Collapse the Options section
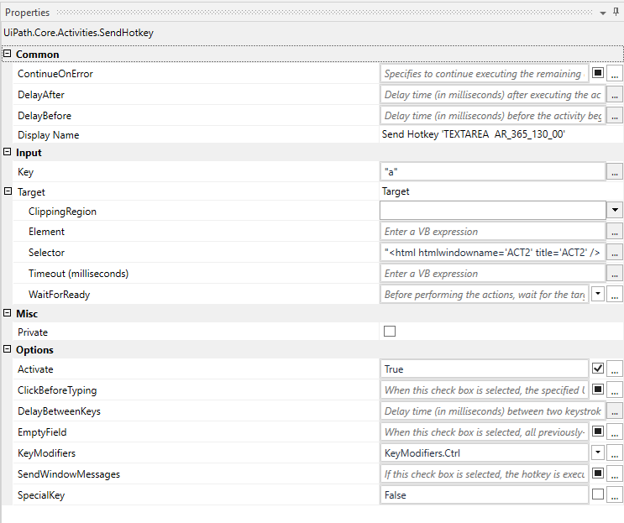The width and height of the screenshot is (624, 523). (x=8, y=350)
